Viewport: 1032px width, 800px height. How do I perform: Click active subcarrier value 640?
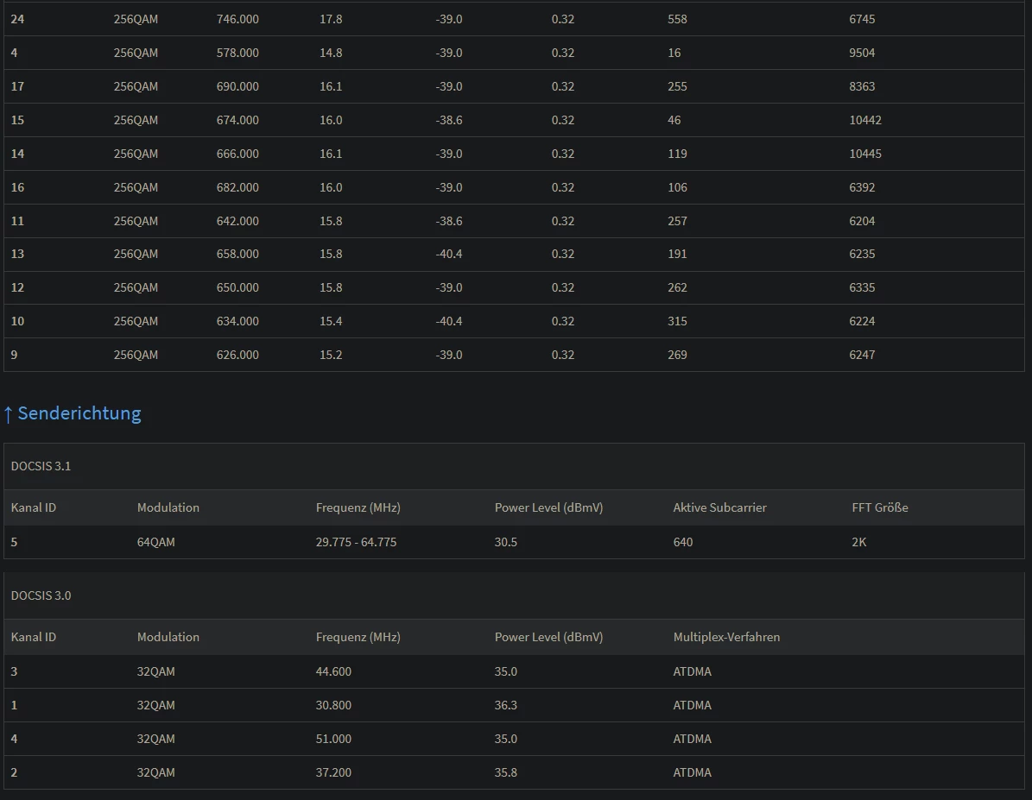point(683,542)
